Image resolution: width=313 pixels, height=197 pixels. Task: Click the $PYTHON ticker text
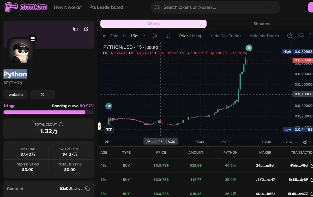pos(13,83)
